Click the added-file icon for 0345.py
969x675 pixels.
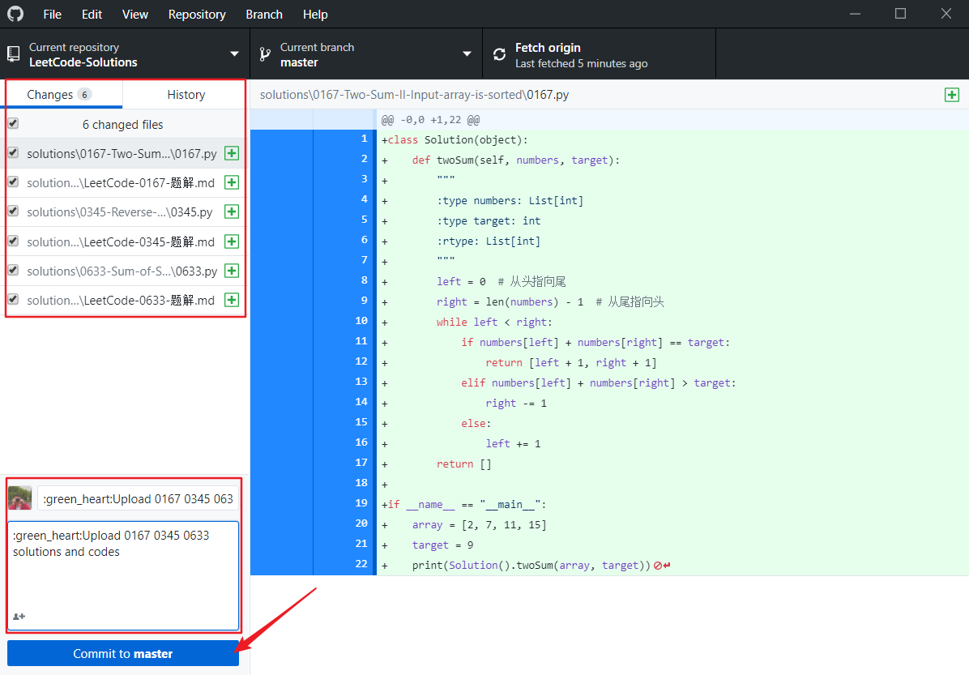(232, 212)
